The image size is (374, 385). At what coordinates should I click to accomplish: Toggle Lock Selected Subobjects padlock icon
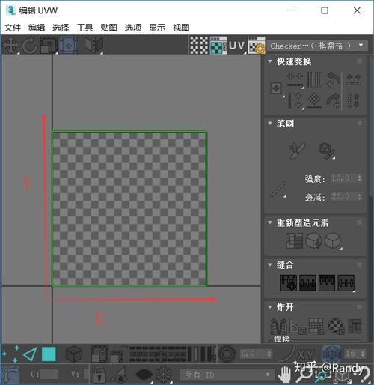click(99, 374)
